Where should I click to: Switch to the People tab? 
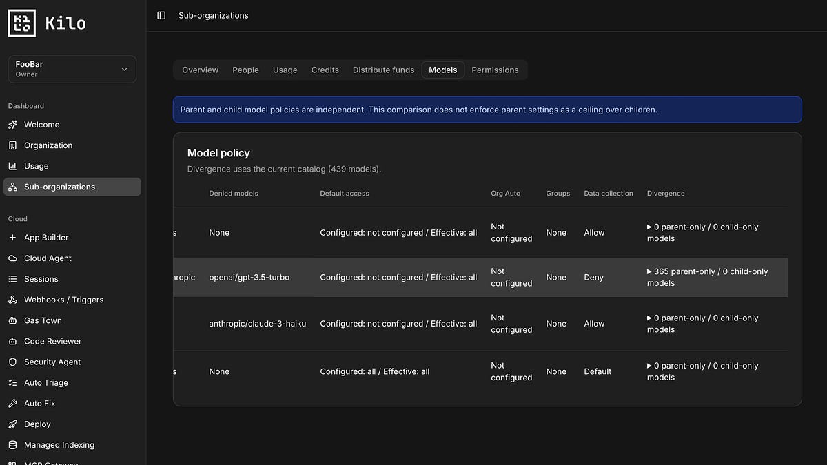coord(245,70)
